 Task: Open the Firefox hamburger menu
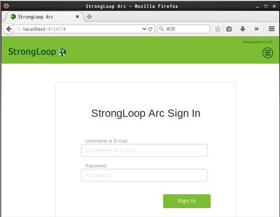click(272, 29)
